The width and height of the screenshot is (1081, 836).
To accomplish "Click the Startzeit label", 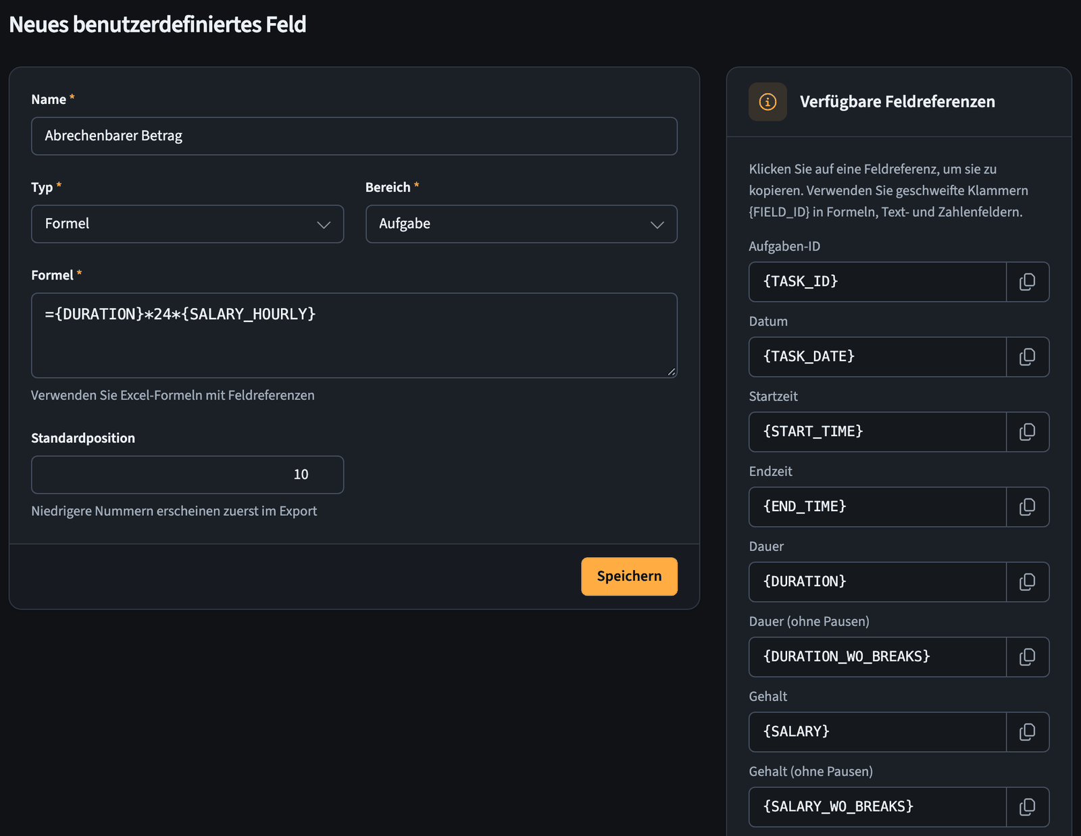I will 773,396.
